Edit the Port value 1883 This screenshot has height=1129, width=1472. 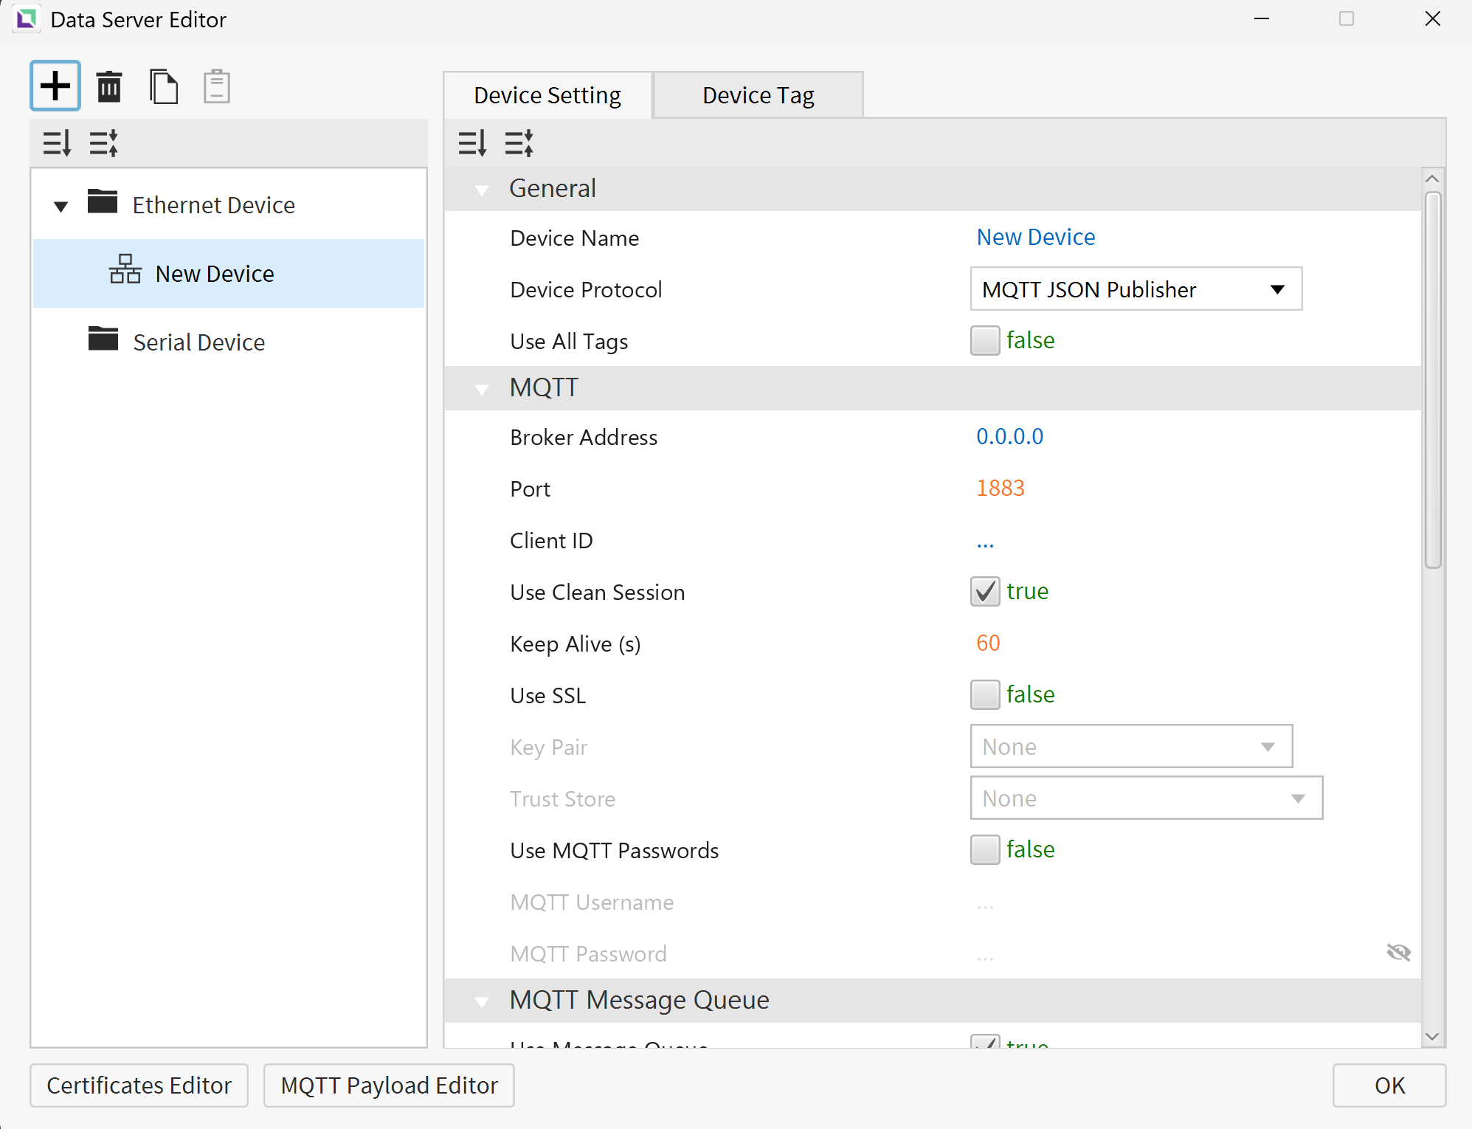point(1001,488)
